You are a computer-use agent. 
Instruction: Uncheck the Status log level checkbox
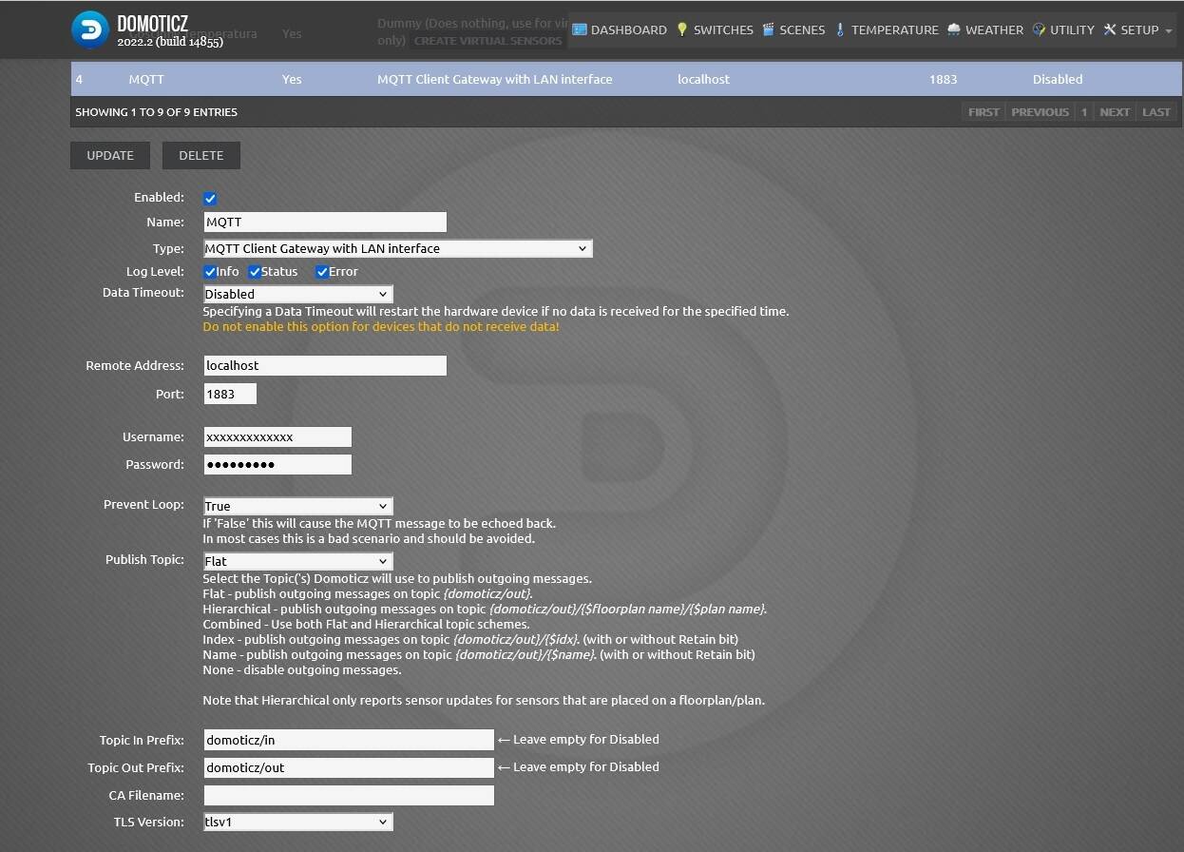[255, 272]
